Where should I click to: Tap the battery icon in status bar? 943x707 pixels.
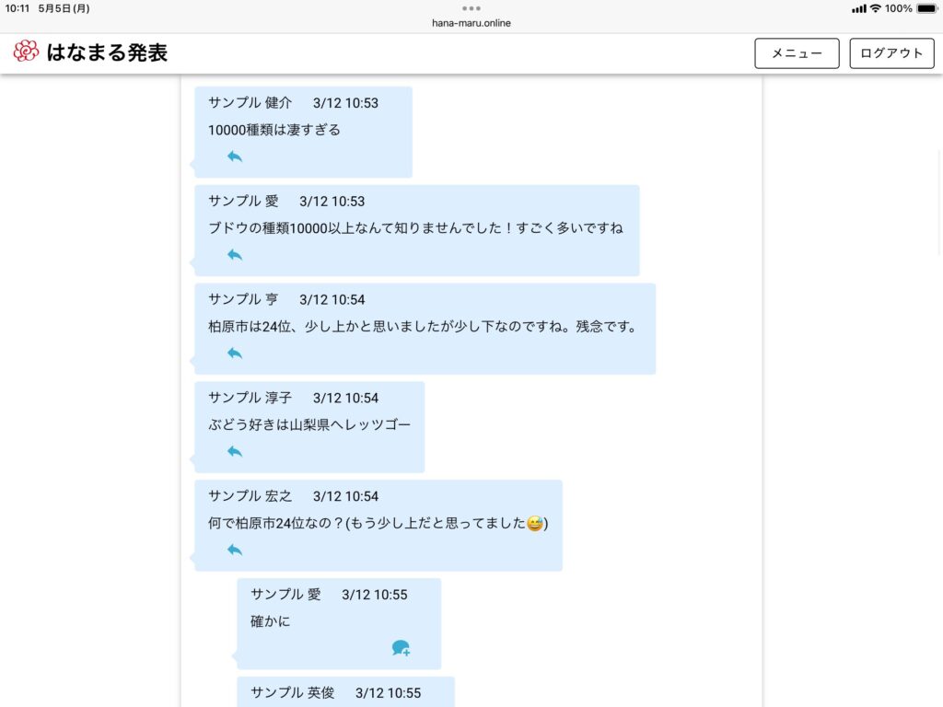pyautogui.click(x=926, y=8)
